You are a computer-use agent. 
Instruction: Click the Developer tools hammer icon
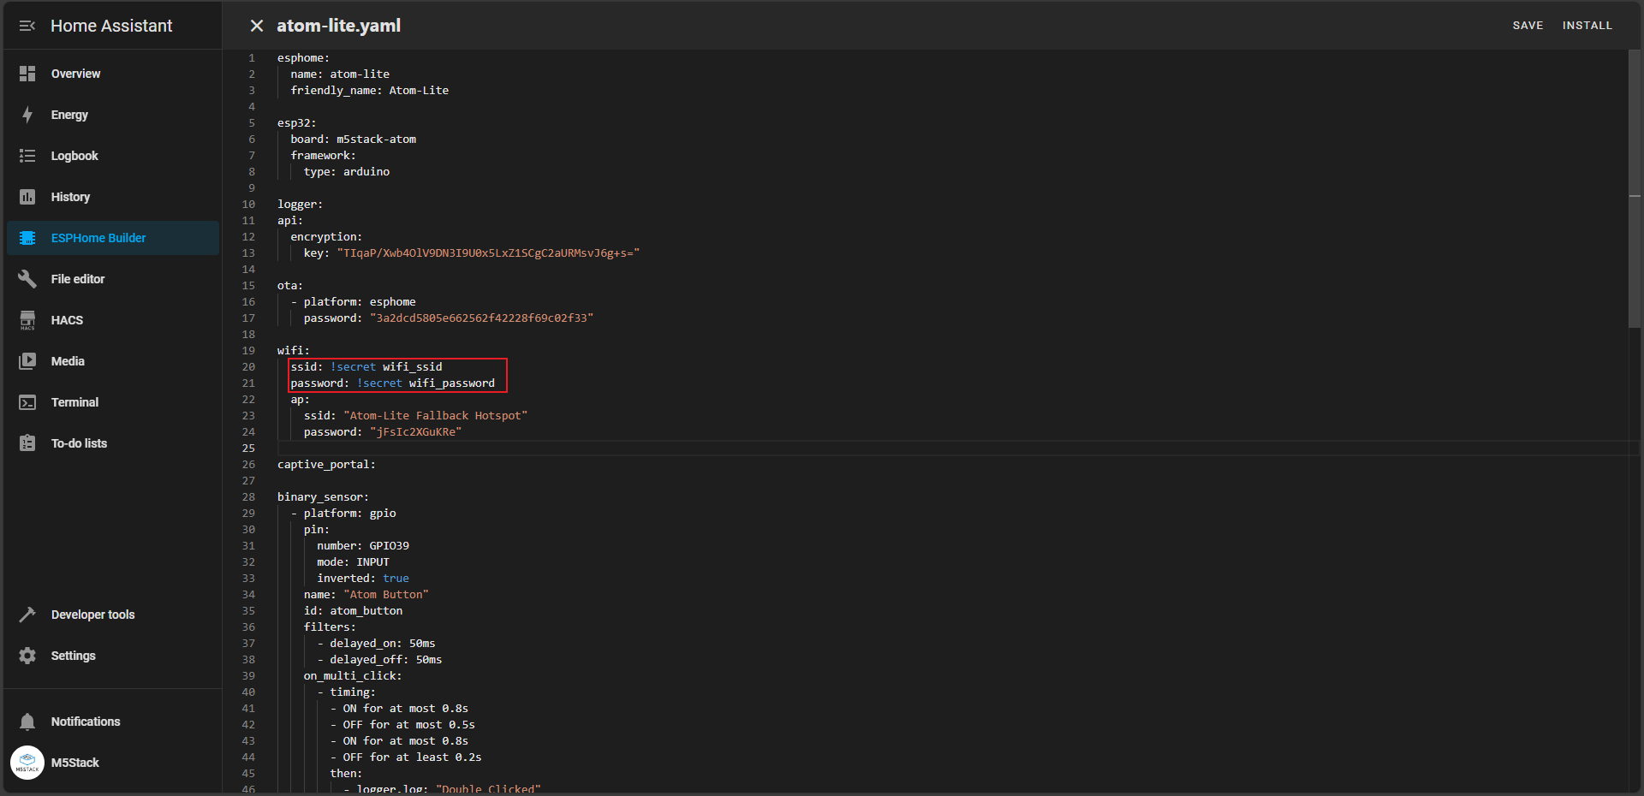pos(27,615)
